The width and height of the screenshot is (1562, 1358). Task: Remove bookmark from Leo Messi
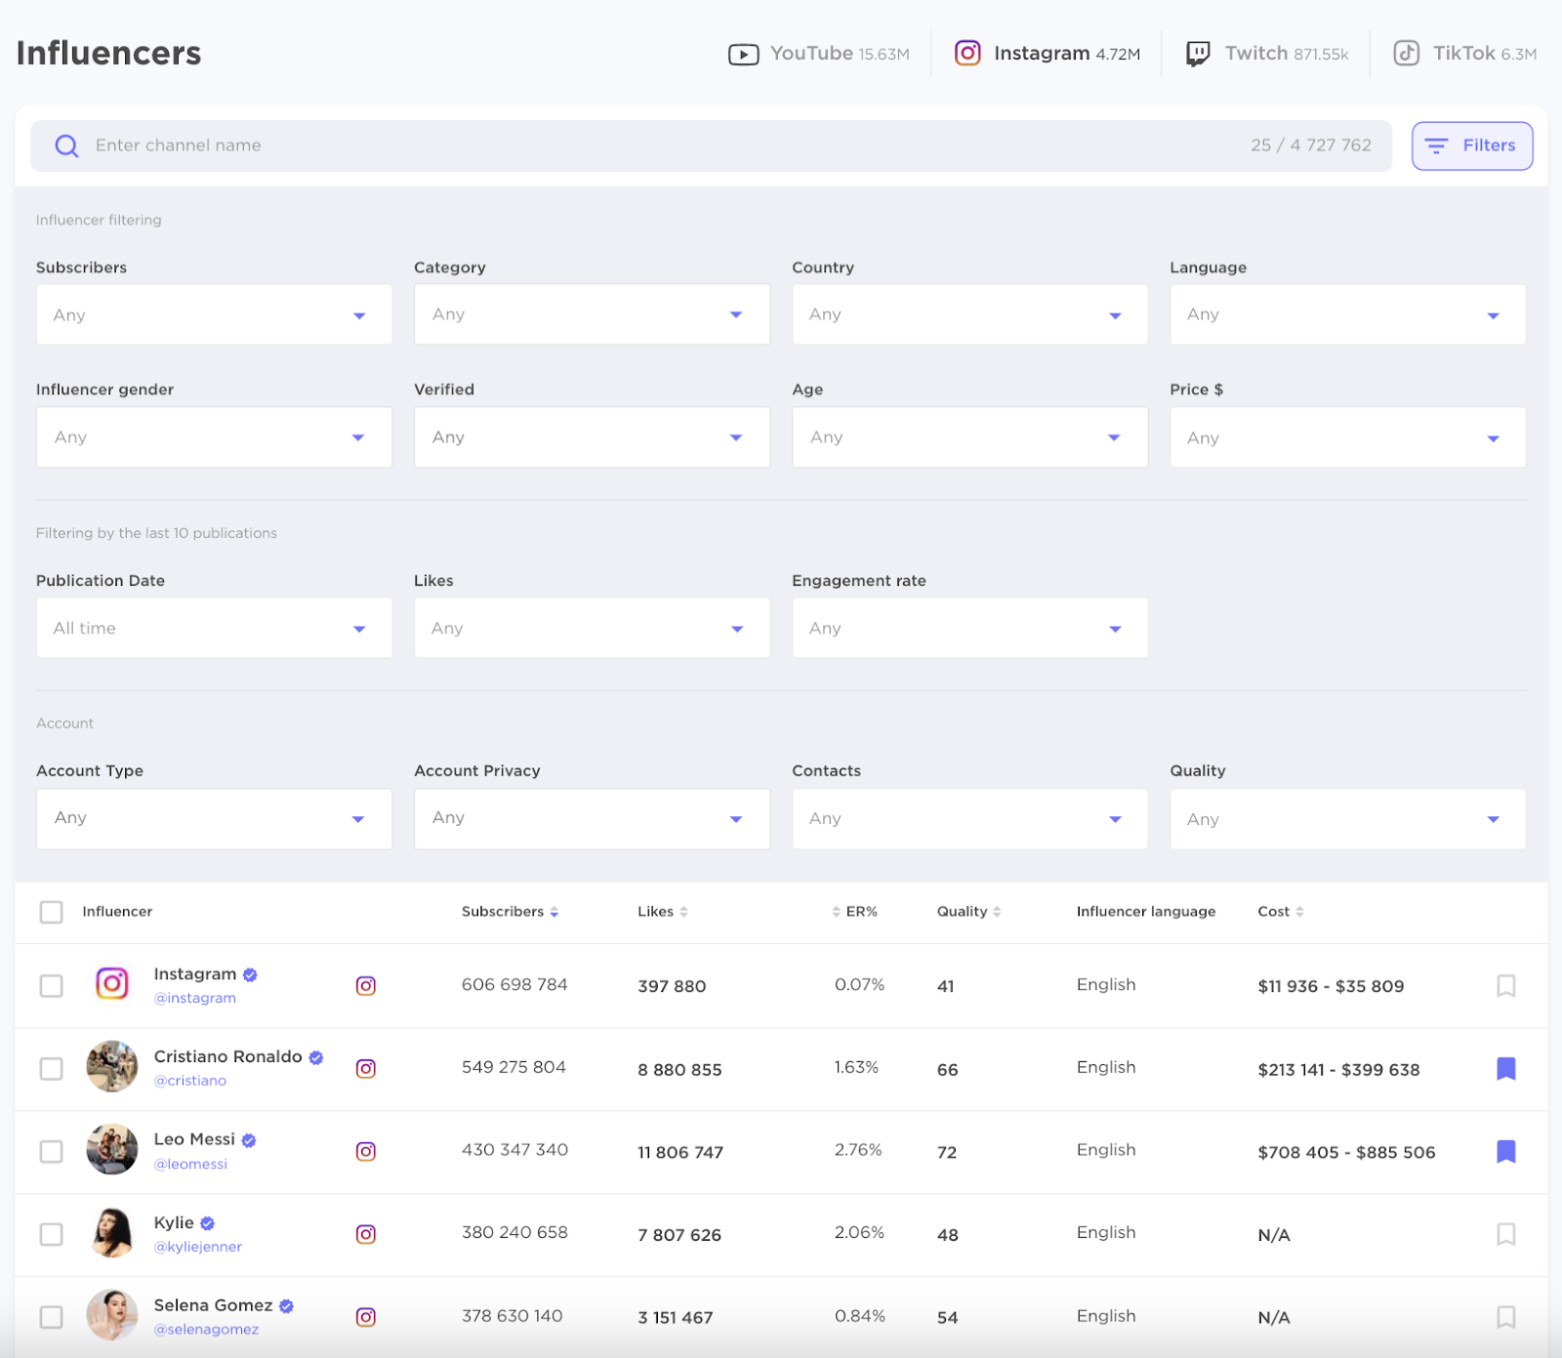pos(1506,1152)
